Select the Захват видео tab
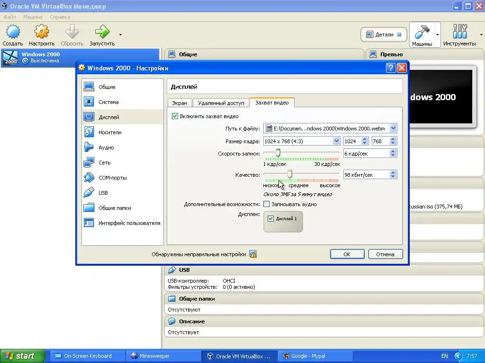This screenshot has height=363, width=485. coord(272,103)
